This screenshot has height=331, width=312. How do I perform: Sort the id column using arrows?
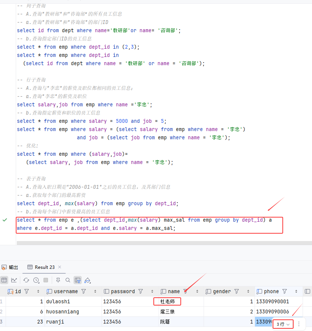pyautogui.click(x=38, y=291)
